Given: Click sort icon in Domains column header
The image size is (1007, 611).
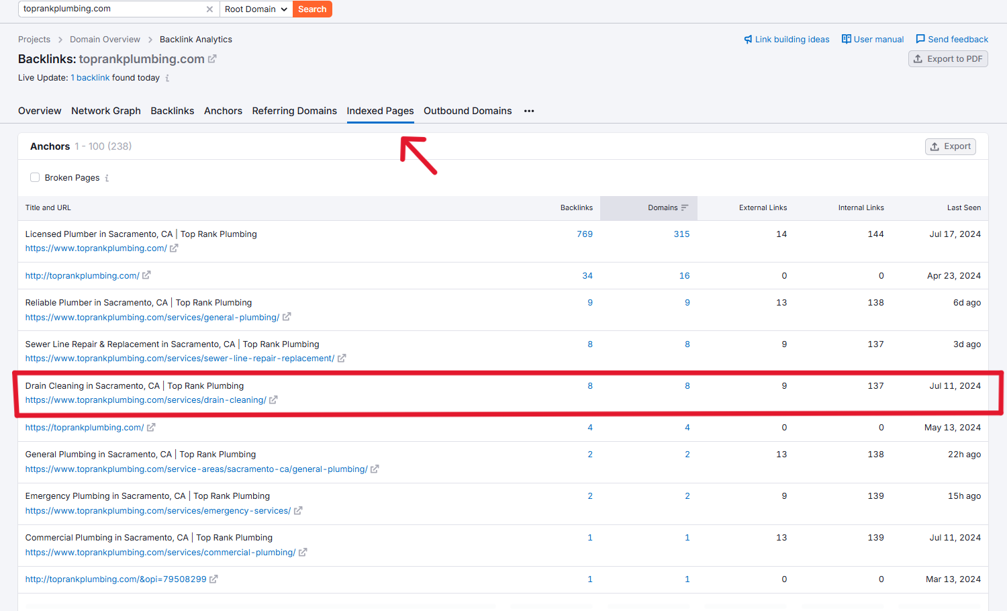Looking at the screenshot, I should tap(685, 208).
